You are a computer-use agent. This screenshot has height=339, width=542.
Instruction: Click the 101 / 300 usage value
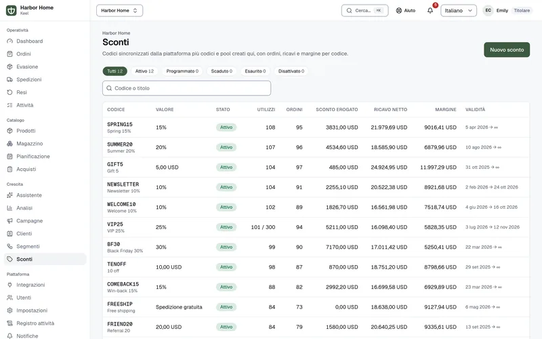pos(263,227)
